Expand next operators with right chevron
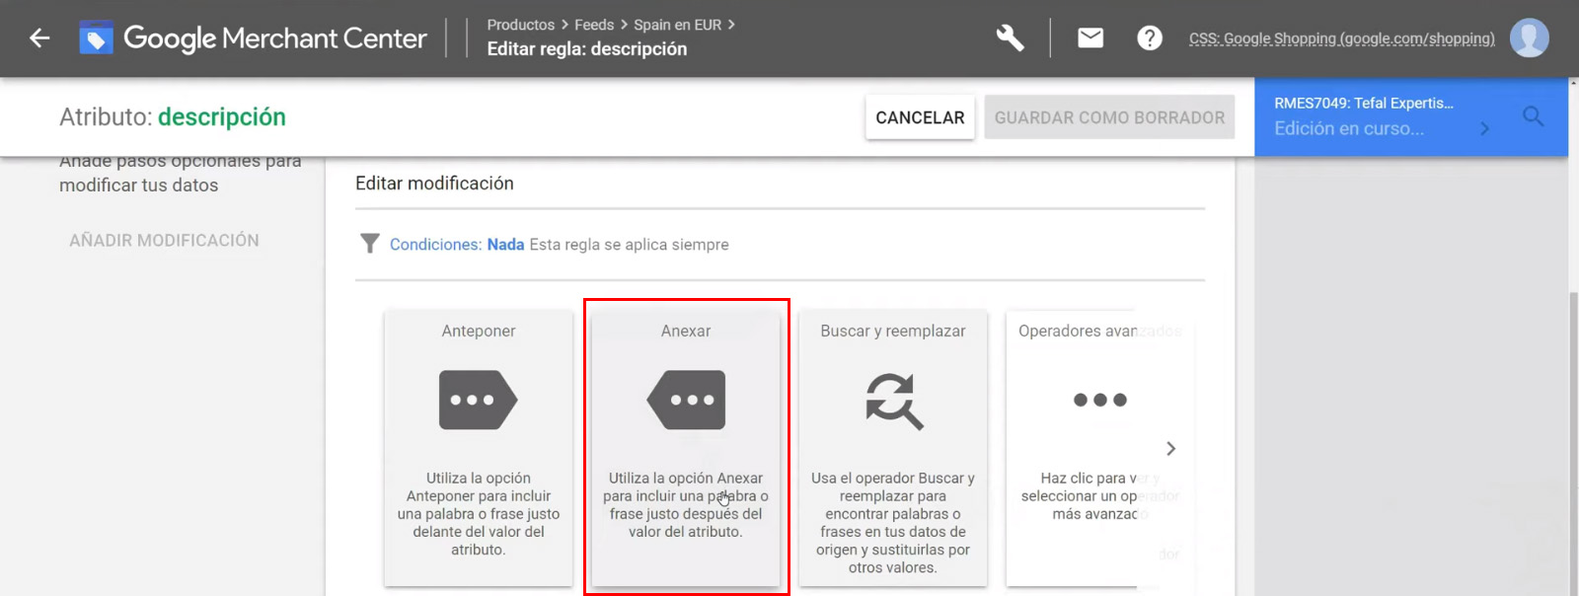The height and width of the screenshot is (596, 1579). (1170, 449)
